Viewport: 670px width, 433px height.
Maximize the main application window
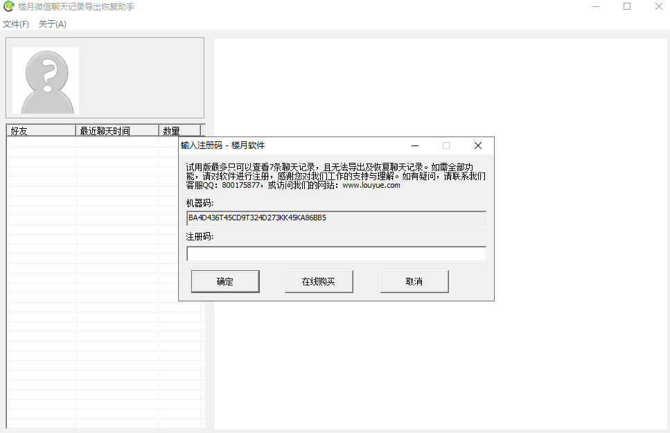pyautogui.click(x=627, y=6)
